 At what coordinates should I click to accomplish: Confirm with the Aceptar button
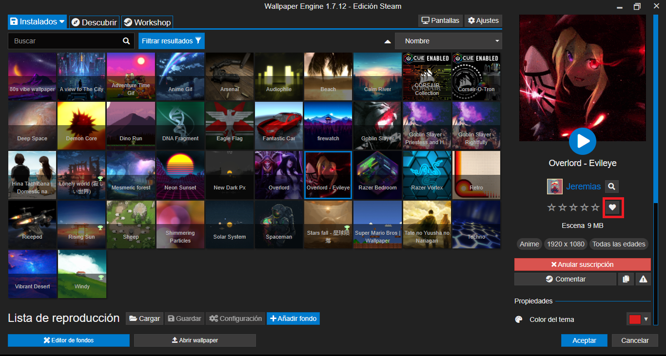tap(584, 340)
